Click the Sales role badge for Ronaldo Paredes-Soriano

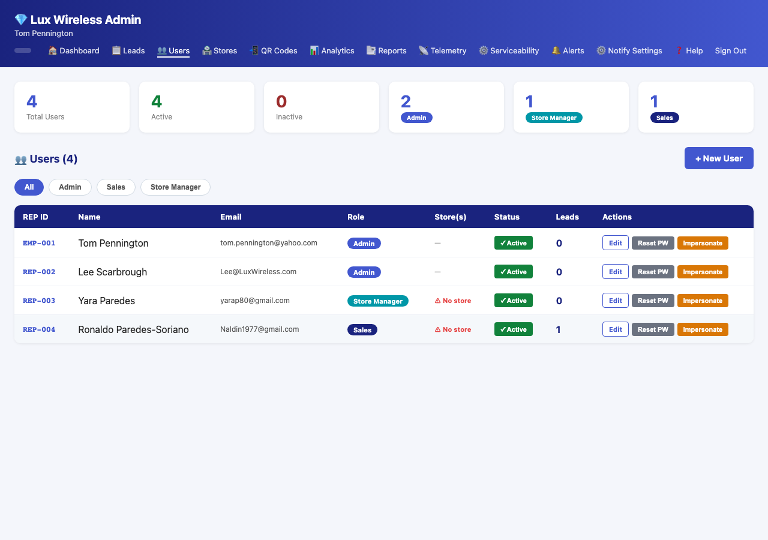362,330
